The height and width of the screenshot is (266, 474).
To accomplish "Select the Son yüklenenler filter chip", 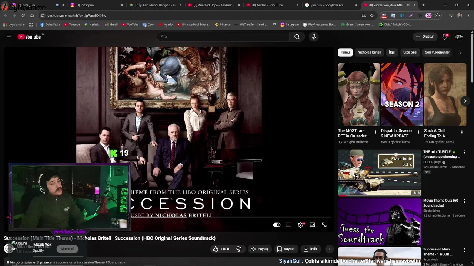I will tap(437, 52).
